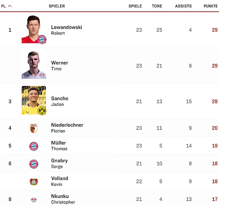Sort the table by Assists column

coord(183,6)
